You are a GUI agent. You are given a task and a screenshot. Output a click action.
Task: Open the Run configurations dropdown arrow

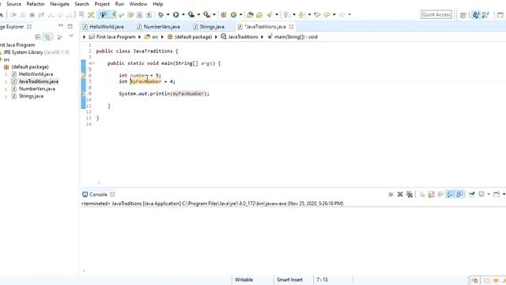(x=183, y=14)
